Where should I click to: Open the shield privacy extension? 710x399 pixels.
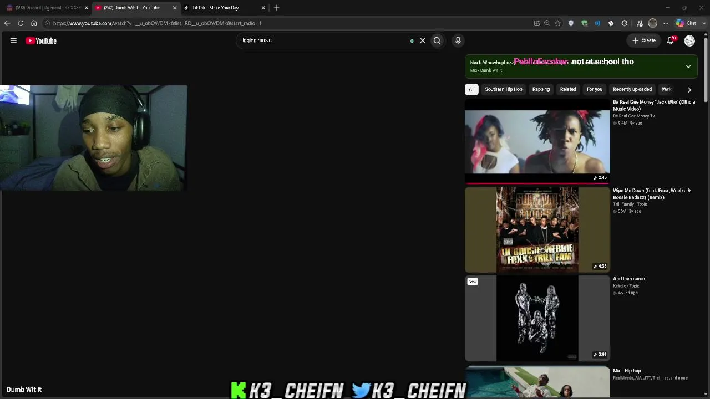pyautogui.click(x=571, y=23)
